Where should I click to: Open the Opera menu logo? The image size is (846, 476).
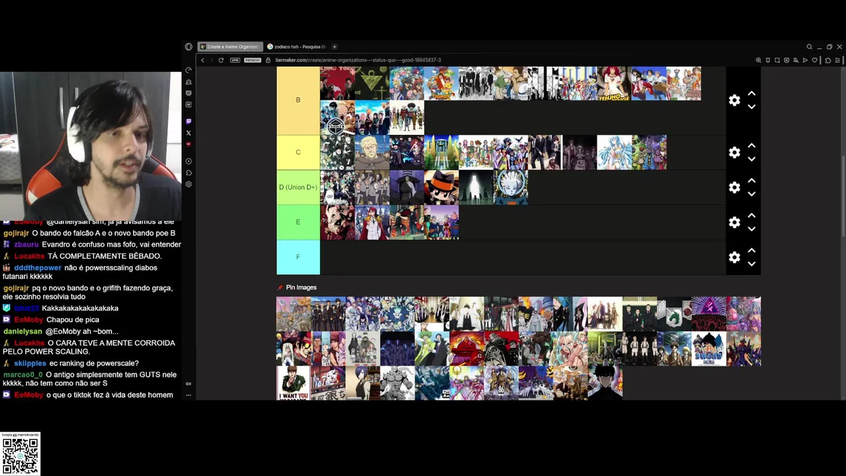point(188,47)
